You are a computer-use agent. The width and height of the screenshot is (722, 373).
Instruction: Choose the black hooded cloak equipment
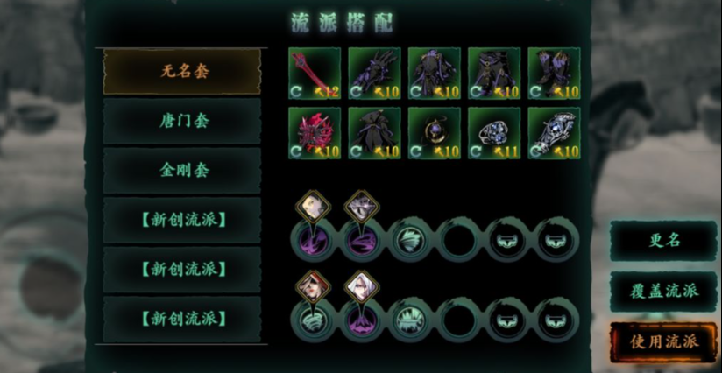[x=374, y=133]
